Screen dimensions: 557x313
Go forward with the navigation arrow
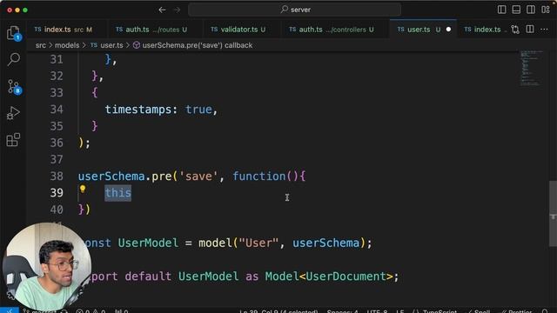click(177, 10)
